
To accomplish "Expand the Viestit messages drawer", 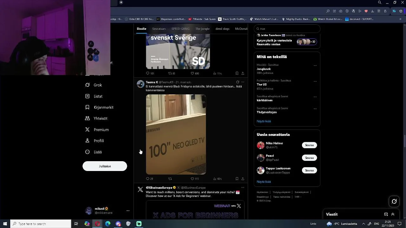I will [x=393, y=214].
